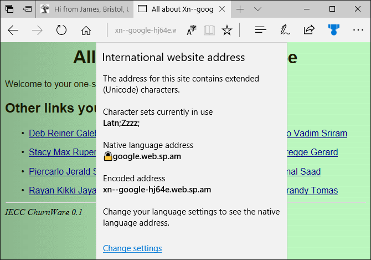The image size is (371, 260).
Task: Add notes with the pen icon
Action: (x=285, y=30)
